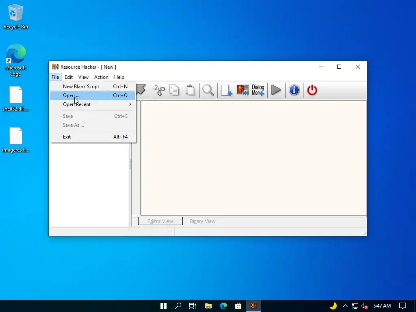Click the Compile script play icon
Screen dimensions: 416x312
(276, 90)
